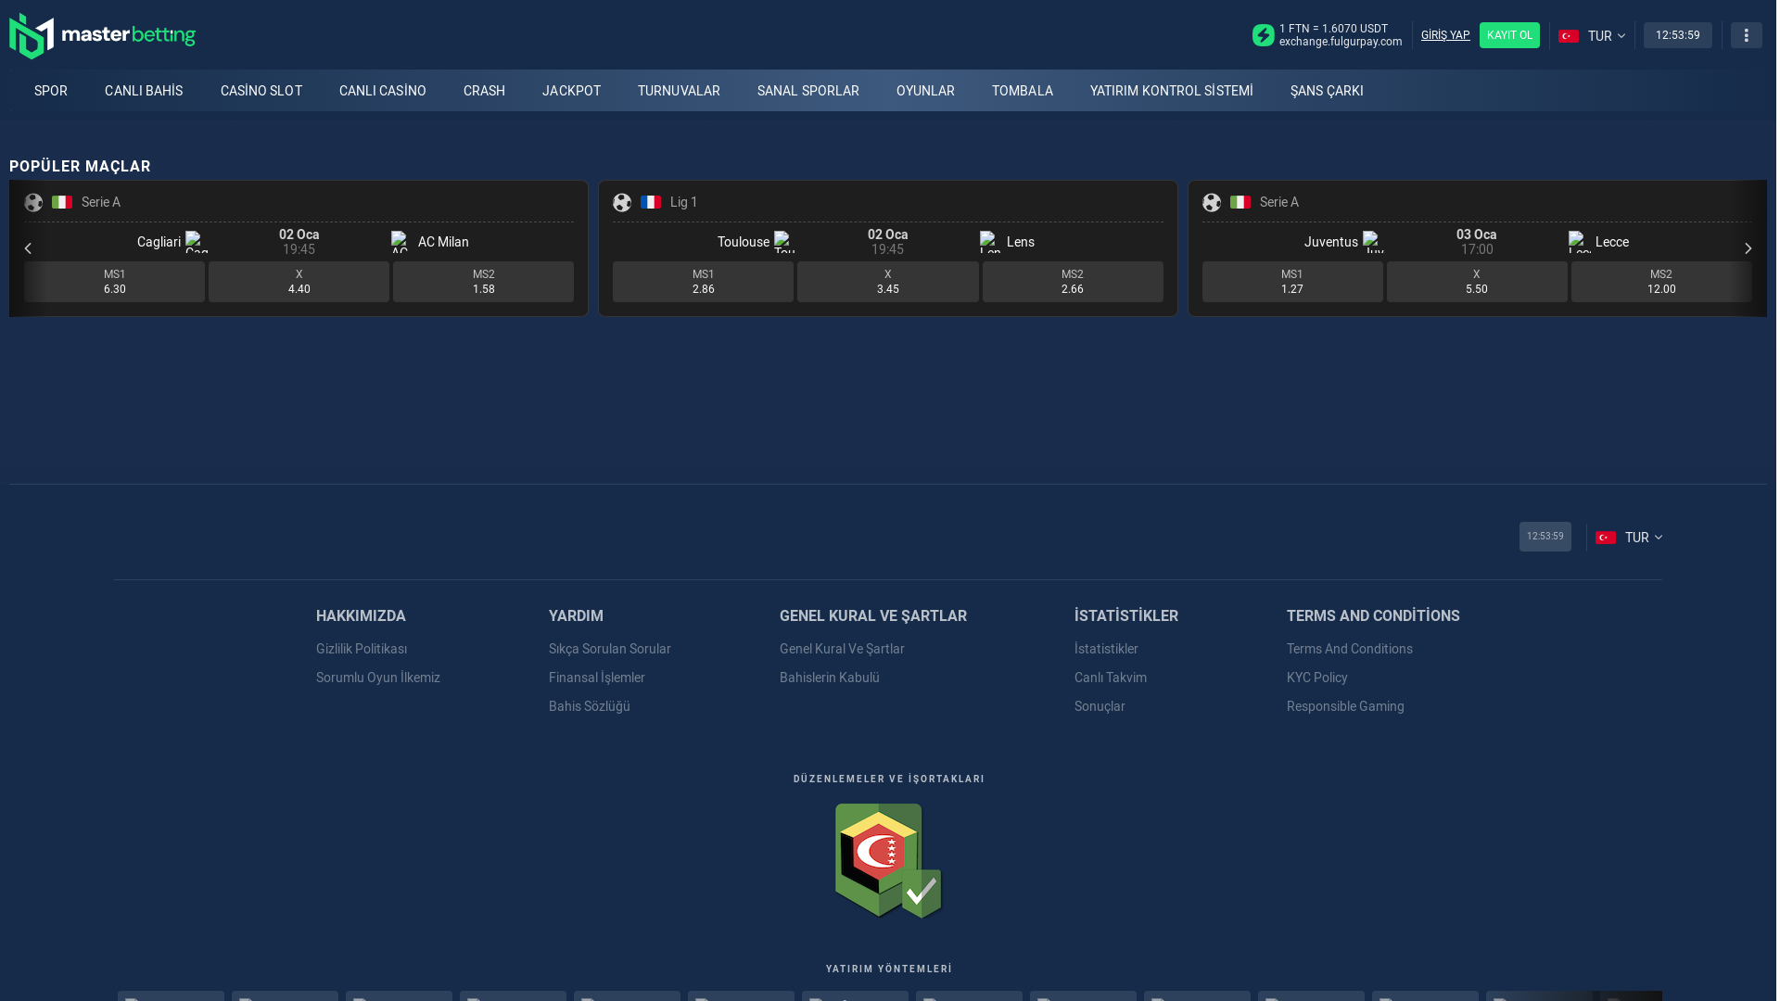
Task: Click the header clock 12:53:59
Action: [1678, 35]
